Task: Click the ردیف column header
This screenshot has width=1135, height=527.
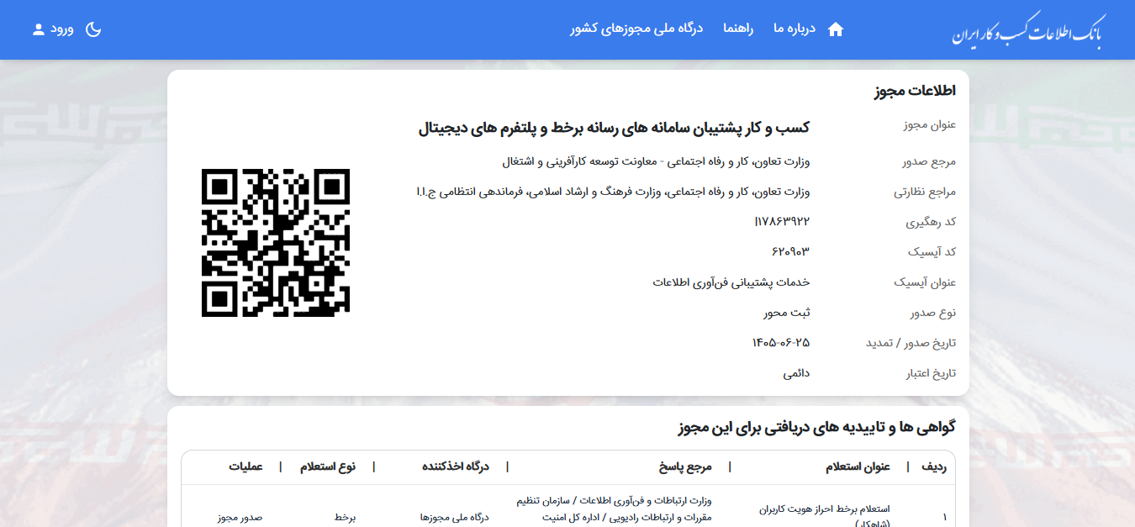Action: [x=934, y=467]
